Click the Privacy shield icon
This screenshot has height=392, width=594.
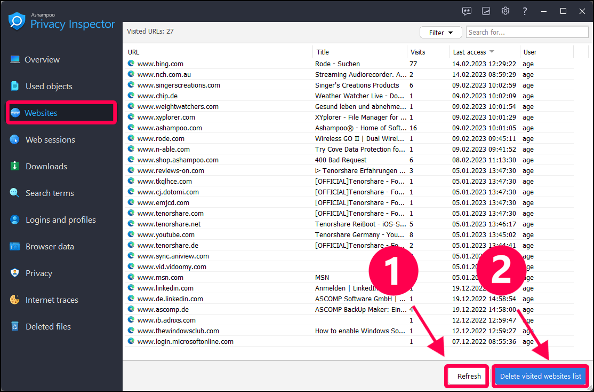coord(15,273)
